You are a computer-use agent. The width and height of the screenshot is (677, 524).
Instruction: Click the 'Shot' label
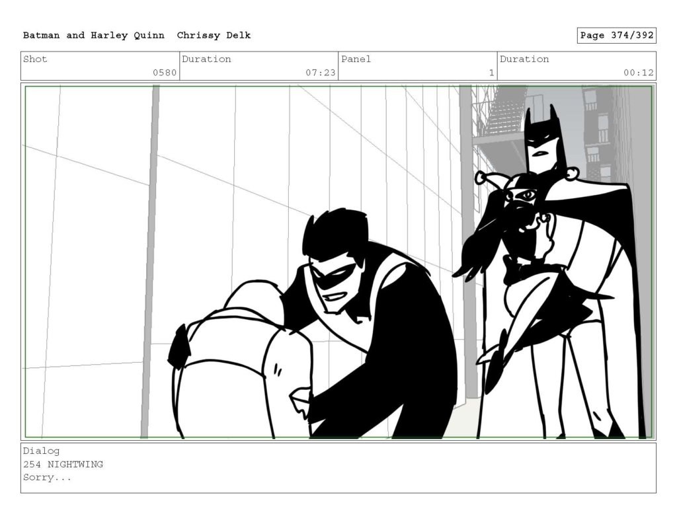(x=35, y=59)
